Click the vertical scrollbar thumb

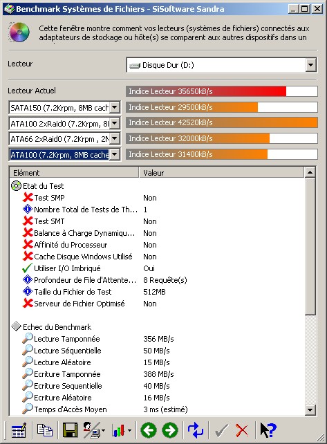point(310,246)
